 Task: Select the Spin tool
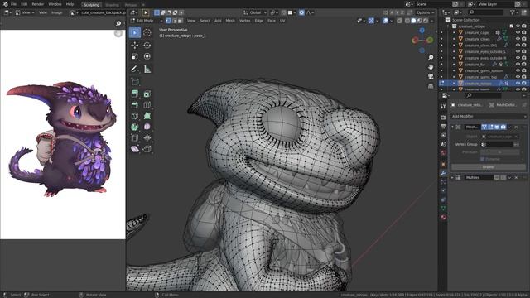(135, 127)
